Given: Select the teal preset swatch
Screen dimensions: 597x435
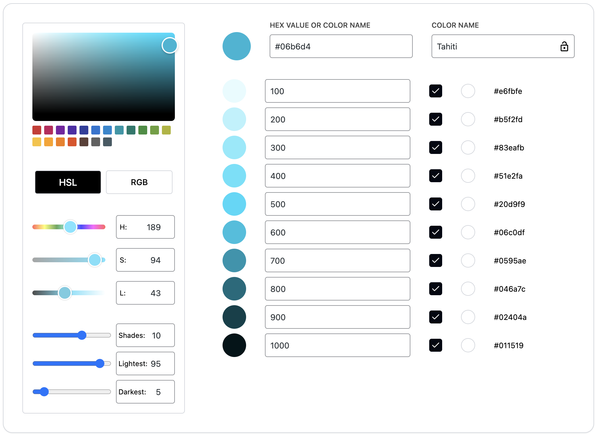Looking at the screenshot, I should 119,130.
